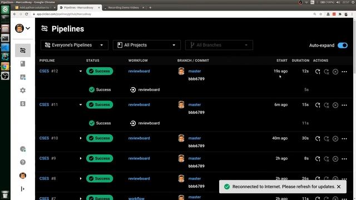
Task: Collapse CSES #11 pipeline row
Action: pos(81,105)
